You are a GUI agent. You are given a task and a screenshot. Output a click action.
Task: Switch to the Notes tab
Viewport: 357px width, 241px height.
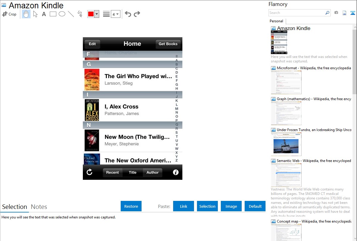(x=39, y=207)
